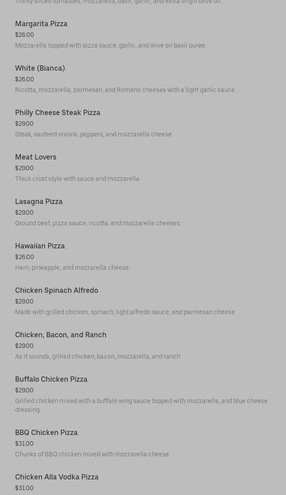This screenshot has height=495, width=286.
Task: Click the Philly Cheese Steak Pizza heading
Action: tap(58, 113)
